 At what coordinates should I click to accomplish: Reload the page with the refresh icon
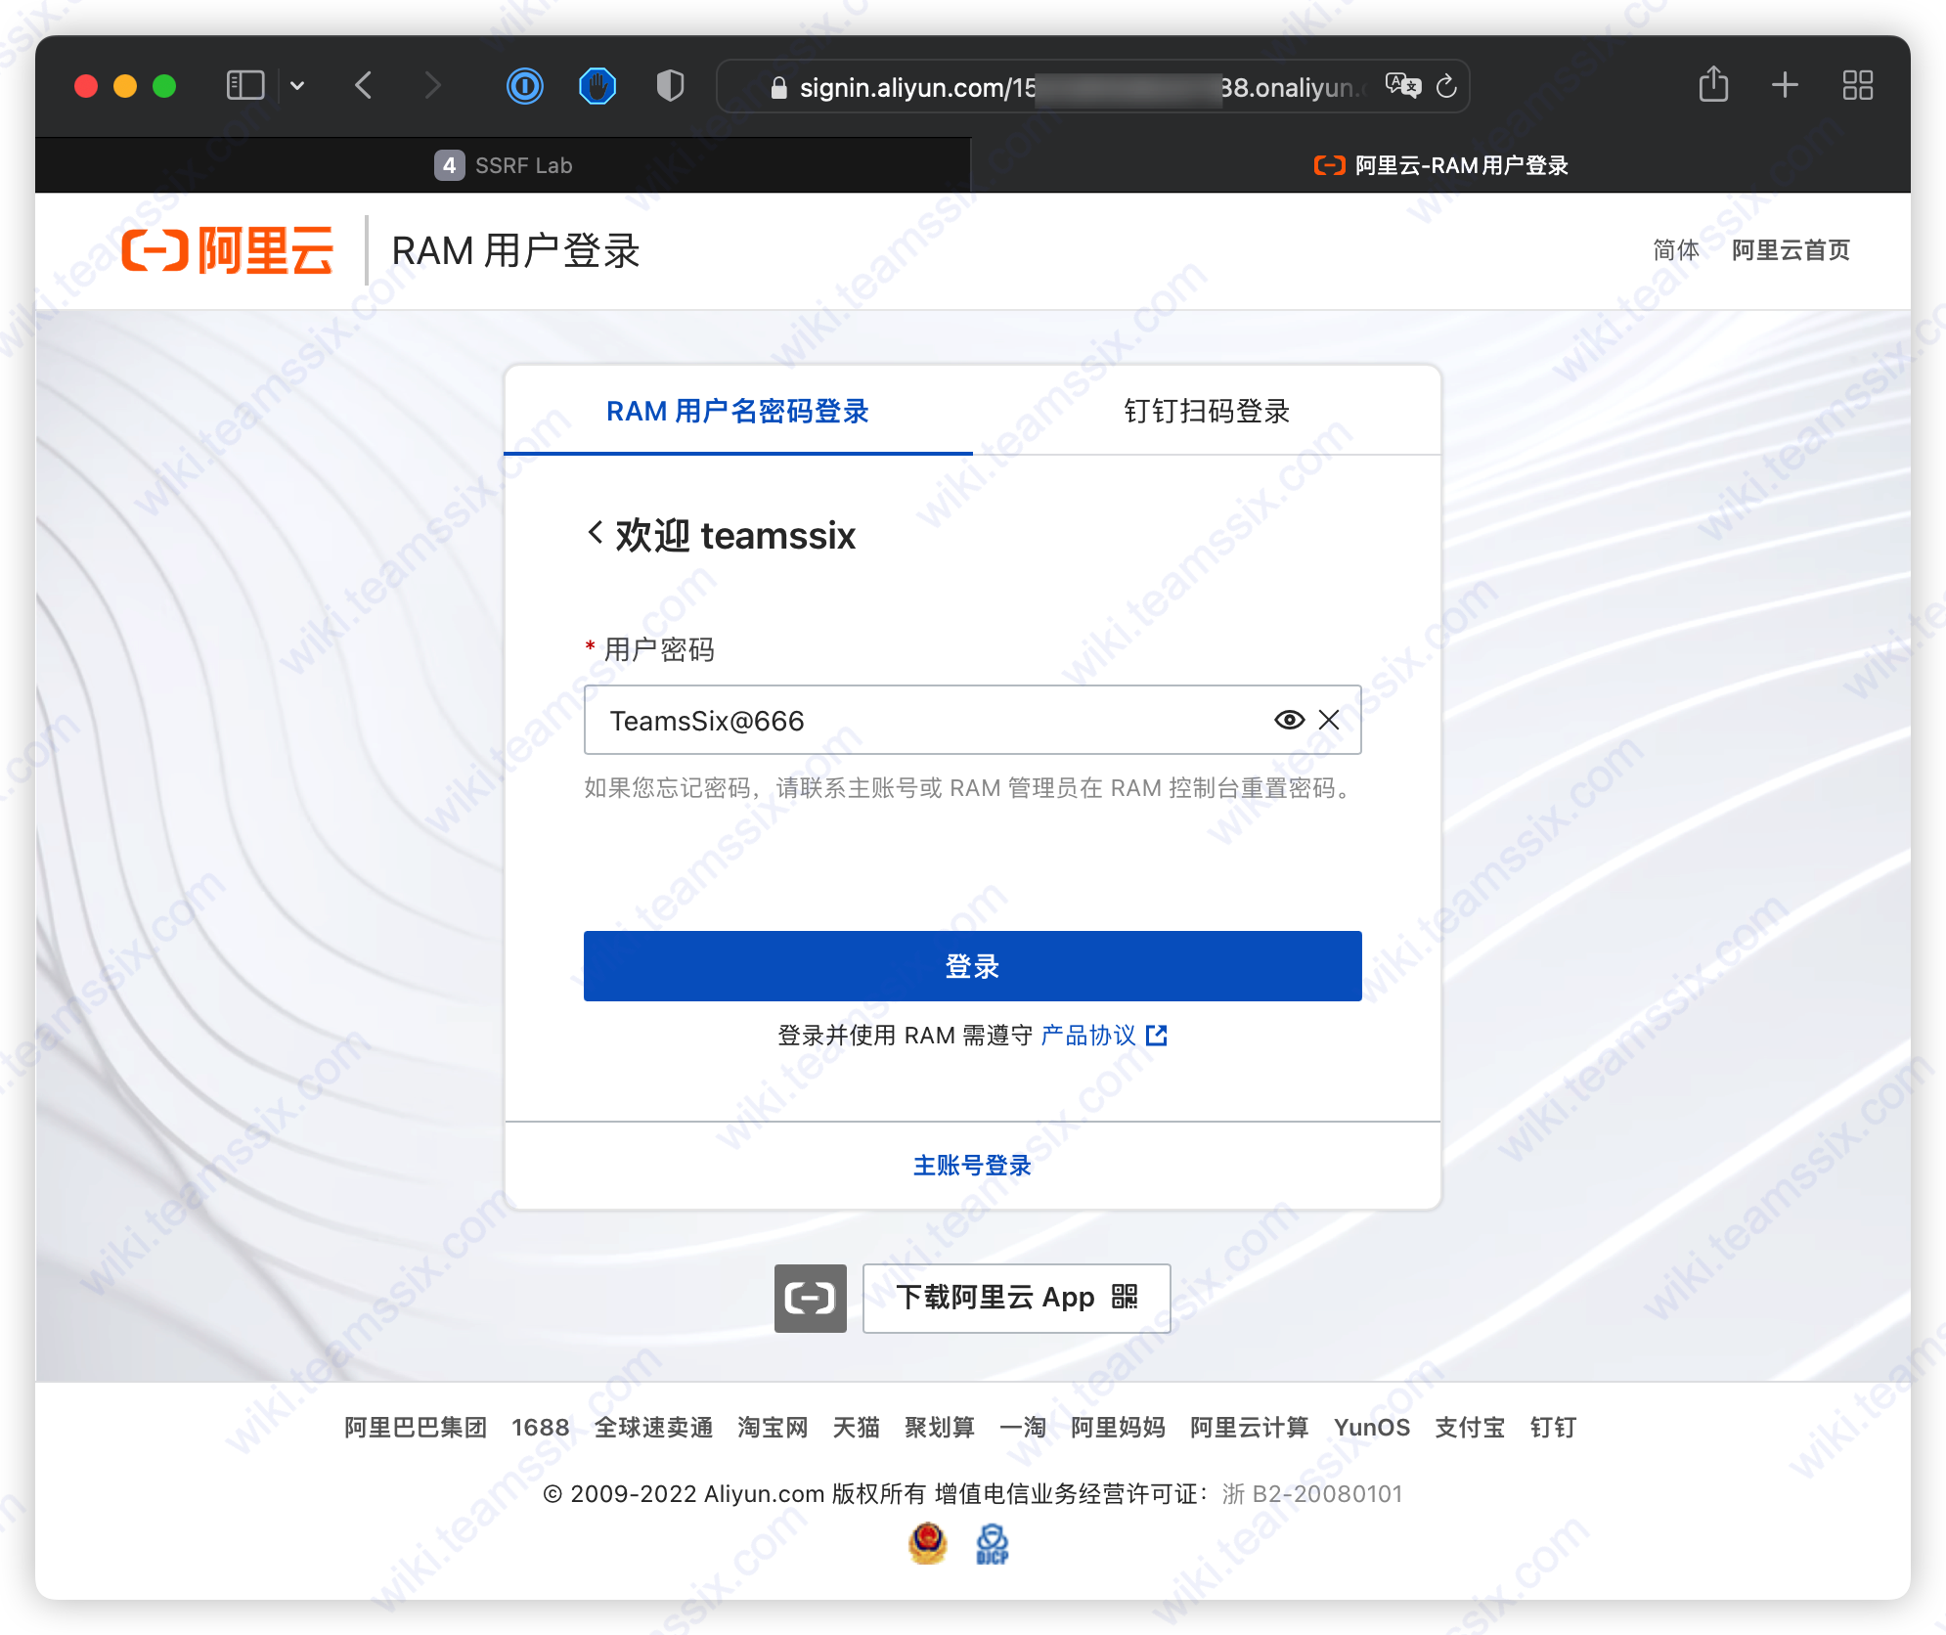click(1447, 87)
